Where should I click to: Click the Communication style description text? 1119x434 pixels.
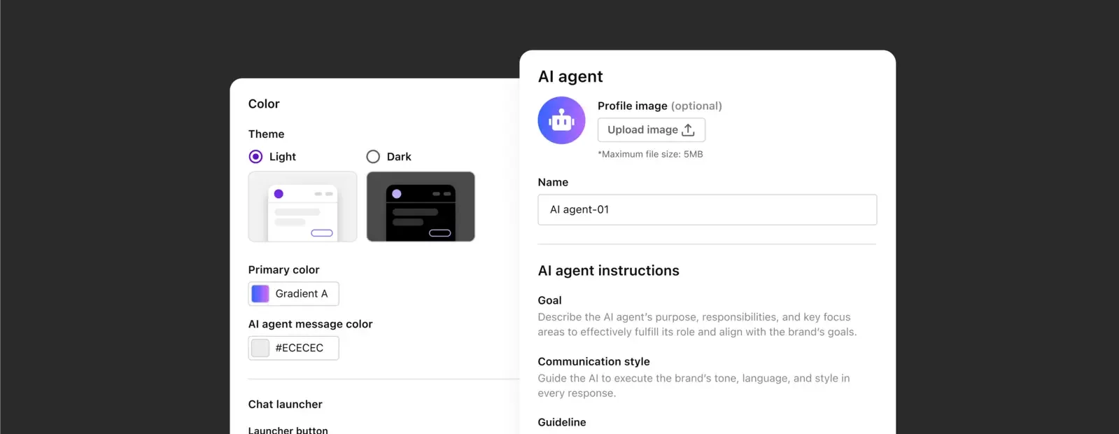pos(693,386)
